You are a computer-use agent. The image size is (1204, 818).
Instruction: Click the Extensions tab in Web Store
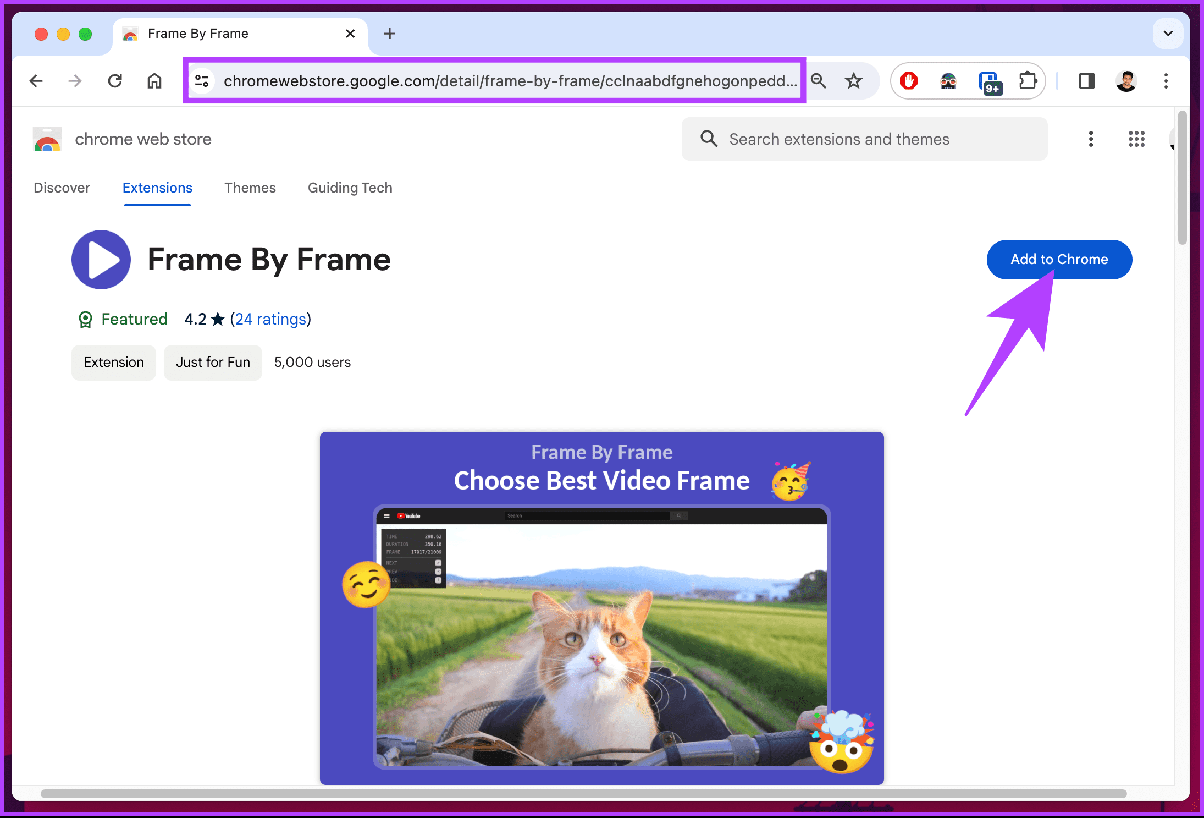[x=157, y=188]
